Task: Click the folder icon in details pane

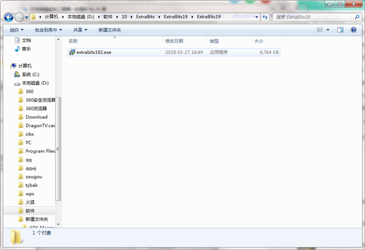Action: click(17, 237)
